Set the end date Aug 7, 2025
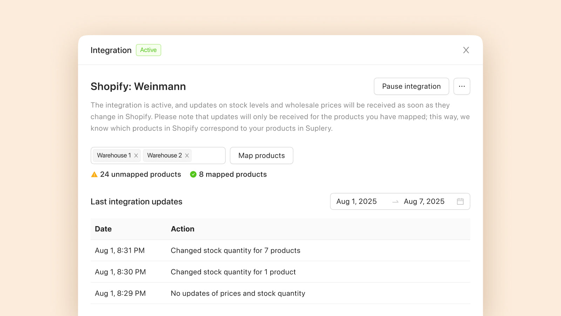561x316 pixels. coord(424,202)
